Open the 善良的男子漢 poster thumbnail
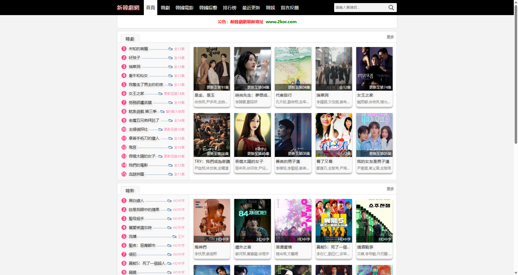 tap(293, 135)
